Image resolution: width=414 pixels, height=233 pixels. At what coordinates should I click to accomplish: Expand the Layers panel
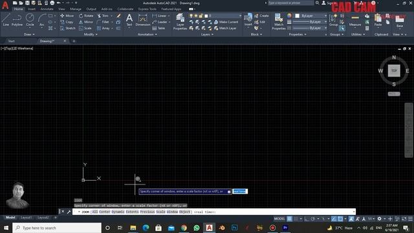pos(207,34)
